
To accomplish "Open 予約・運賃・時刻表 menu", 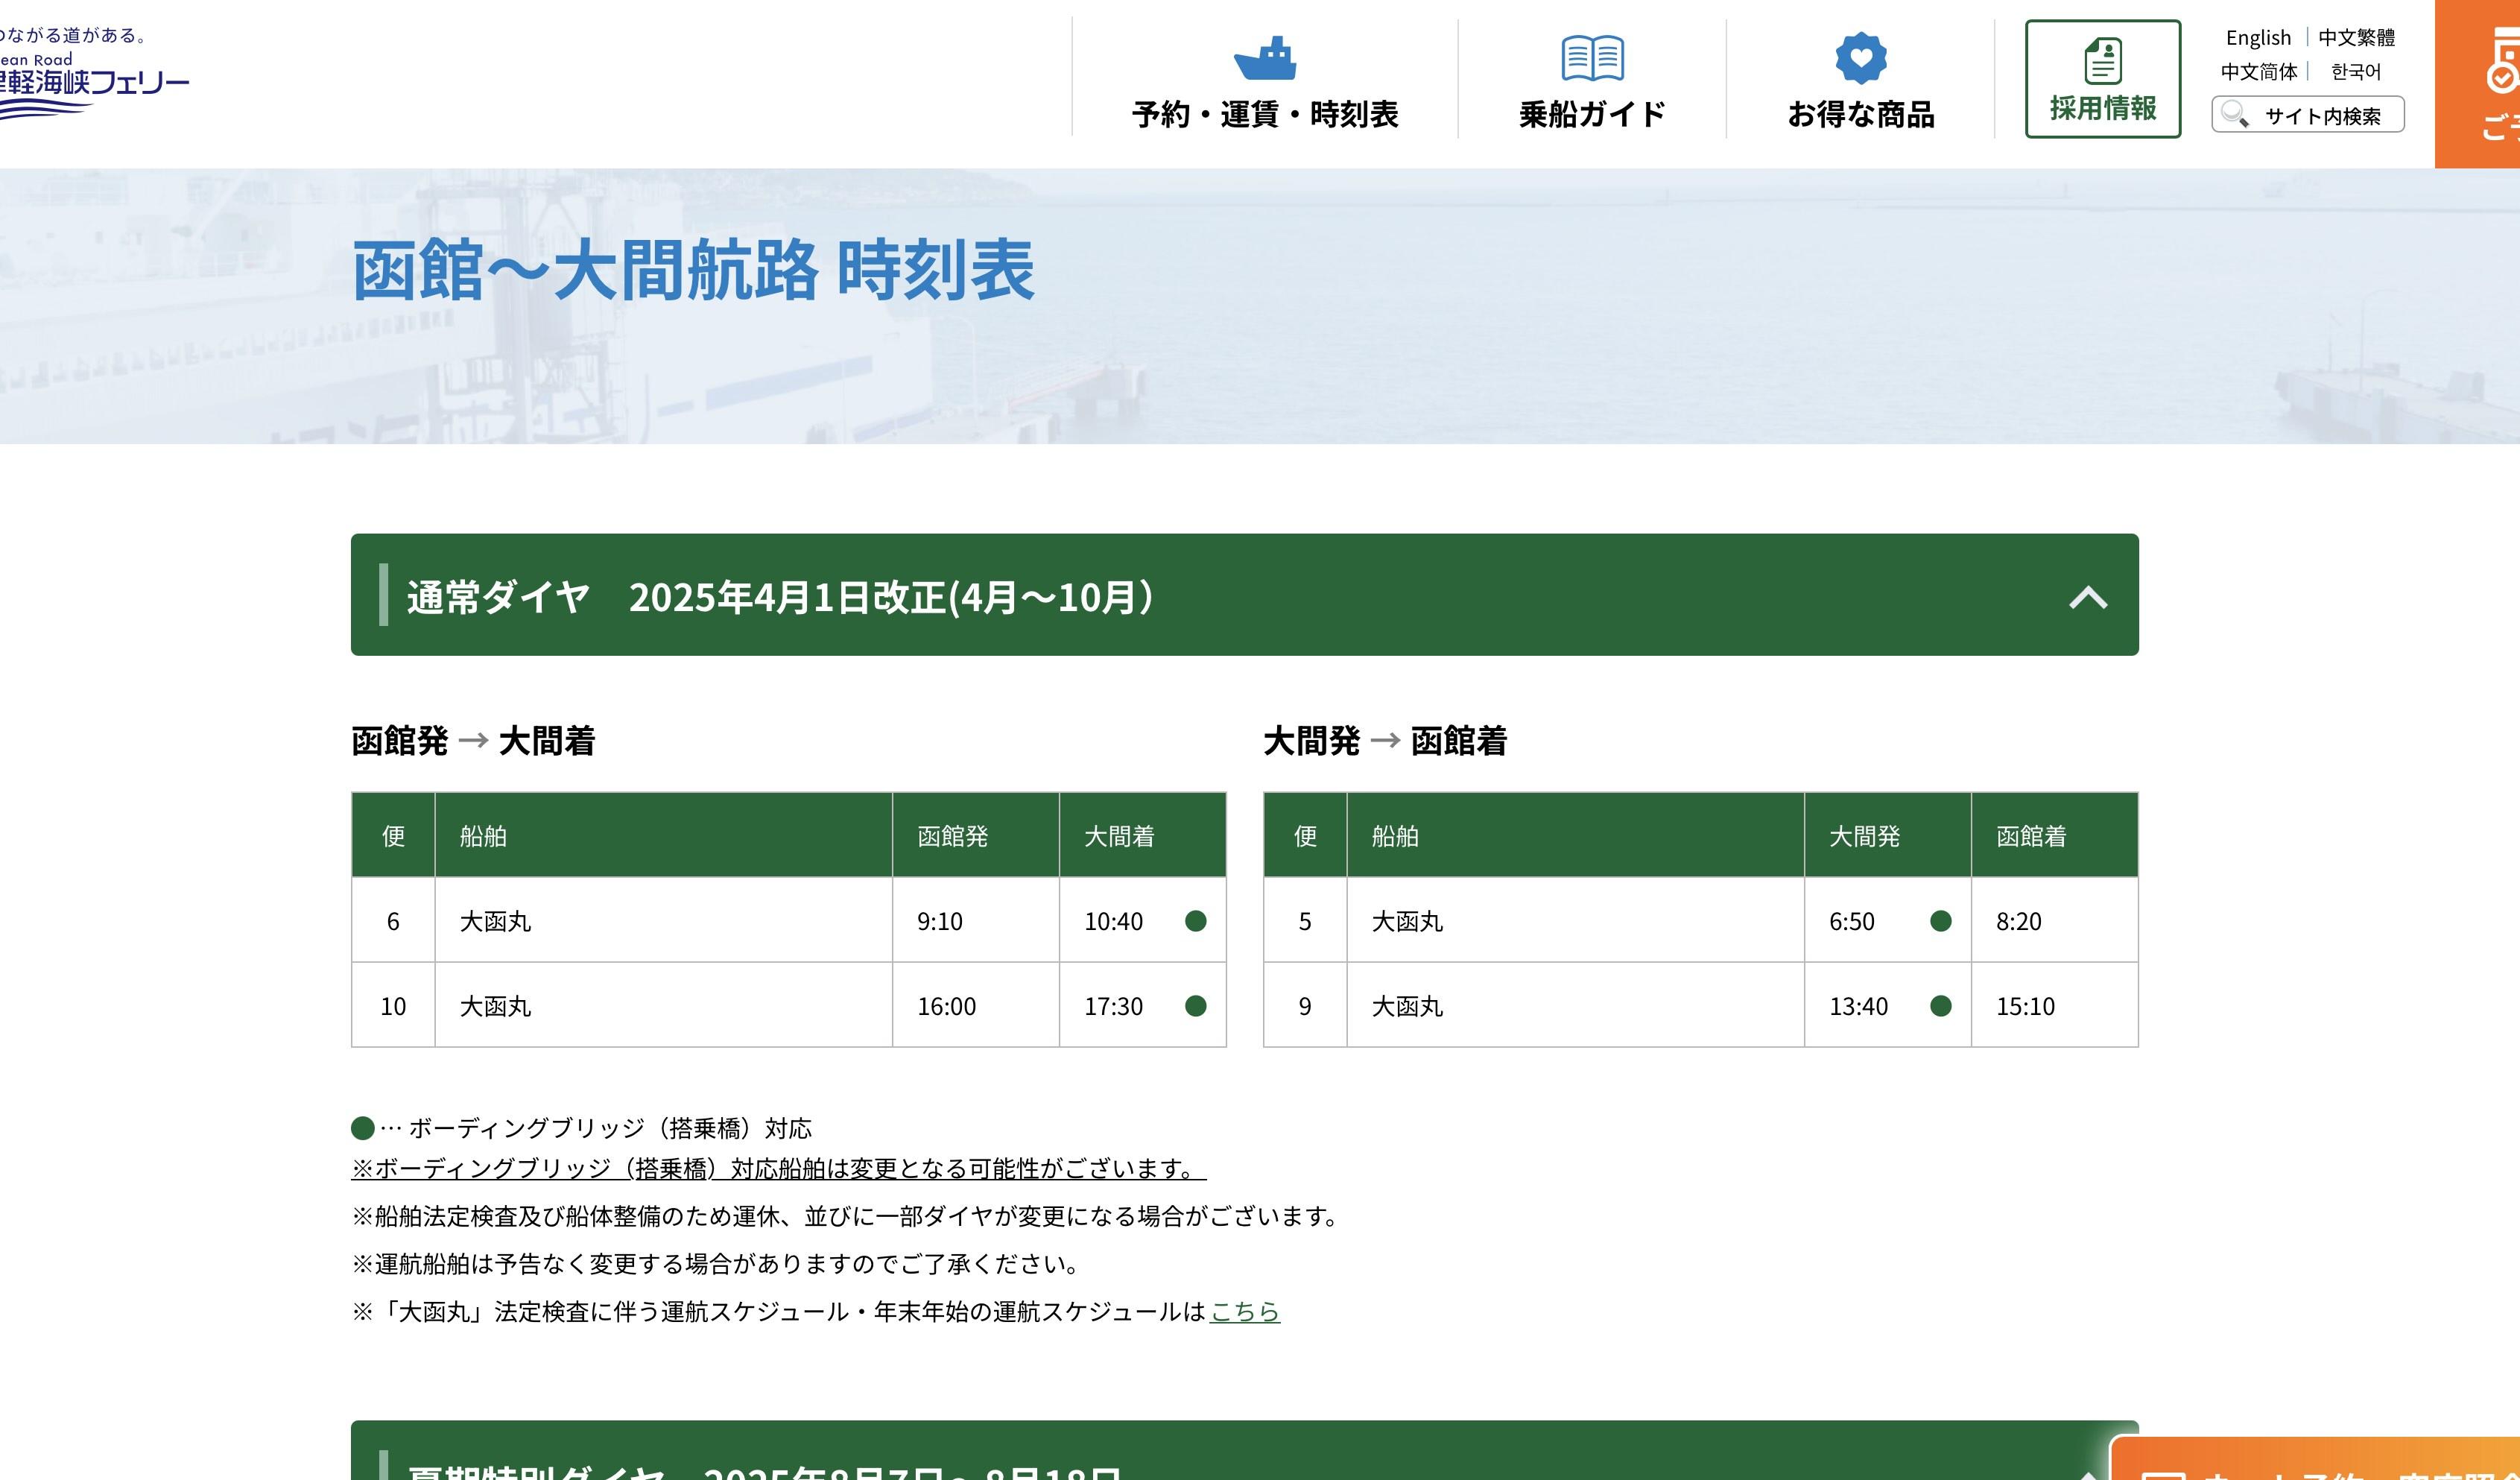I will (1265, 114).
